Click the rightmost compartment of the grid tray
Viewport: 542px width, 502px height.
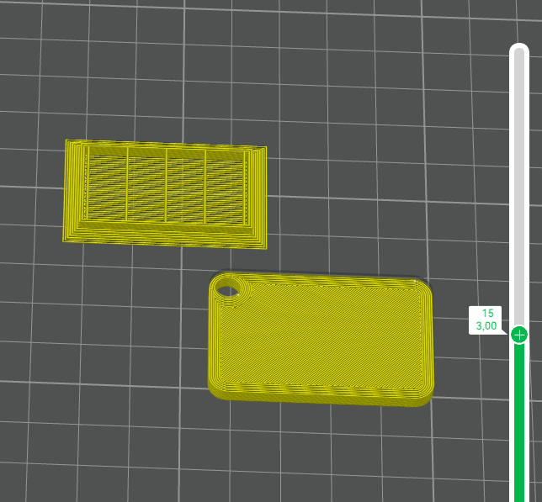click(225, 188)
